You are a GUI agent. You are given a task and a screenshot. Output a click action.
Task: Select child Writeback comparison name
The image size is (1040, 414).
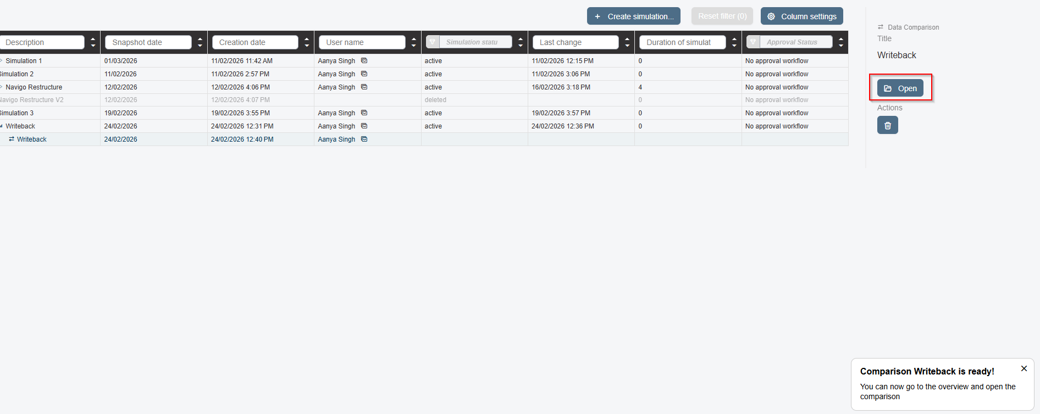click(x=32, y=139)
